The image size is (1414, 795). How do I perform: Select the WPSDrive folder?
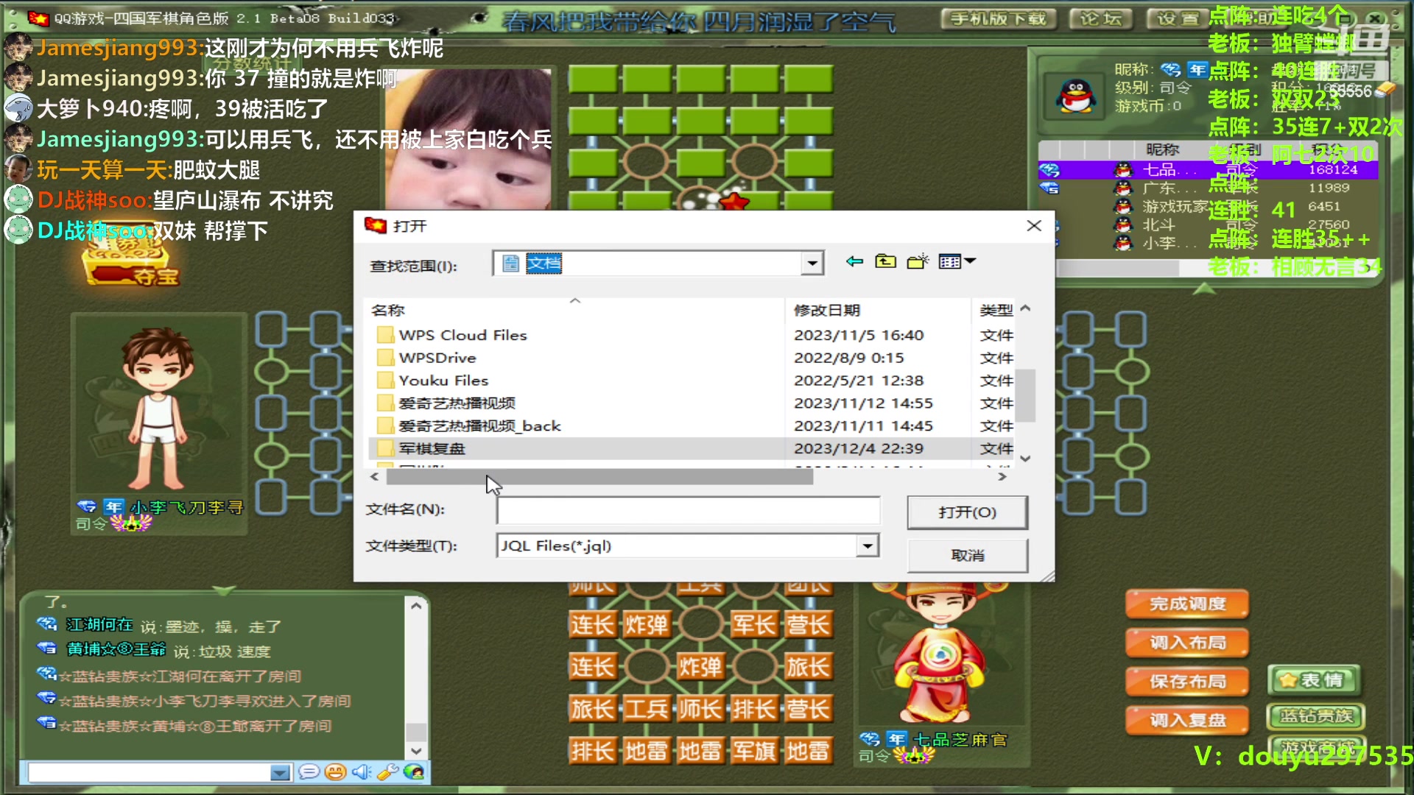coord(437,358)
